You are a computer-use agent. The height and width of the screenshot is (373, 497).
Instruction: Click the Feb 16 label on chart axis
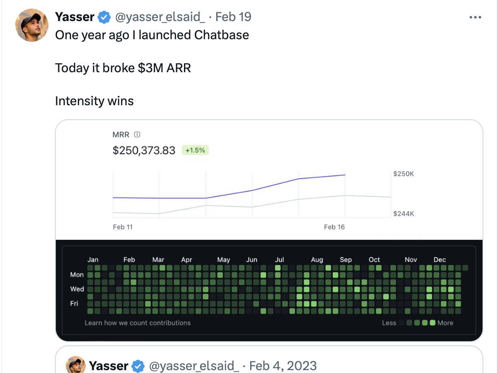[x=334, y=227]
